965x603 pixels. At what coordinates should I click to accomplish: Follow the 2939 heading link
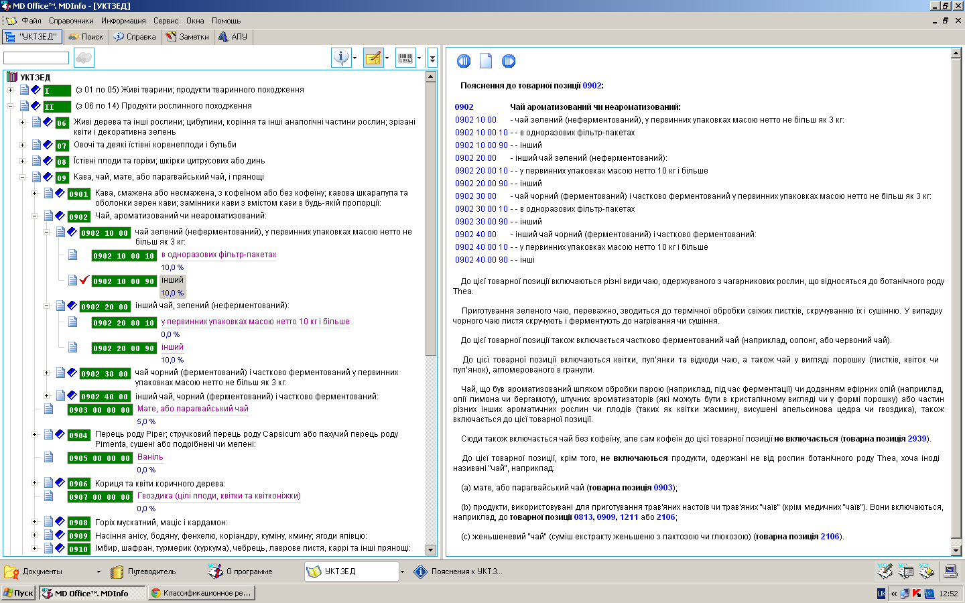(917, 439)
